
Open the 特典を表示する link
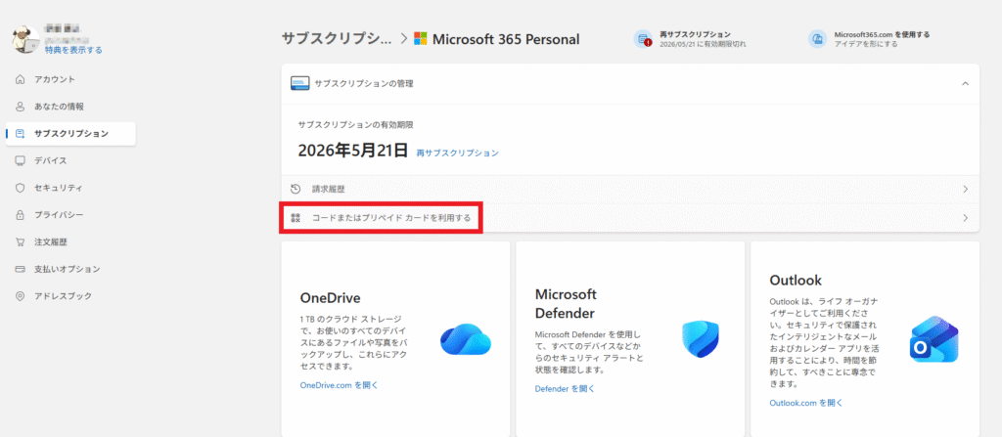[x=72, y=50]
